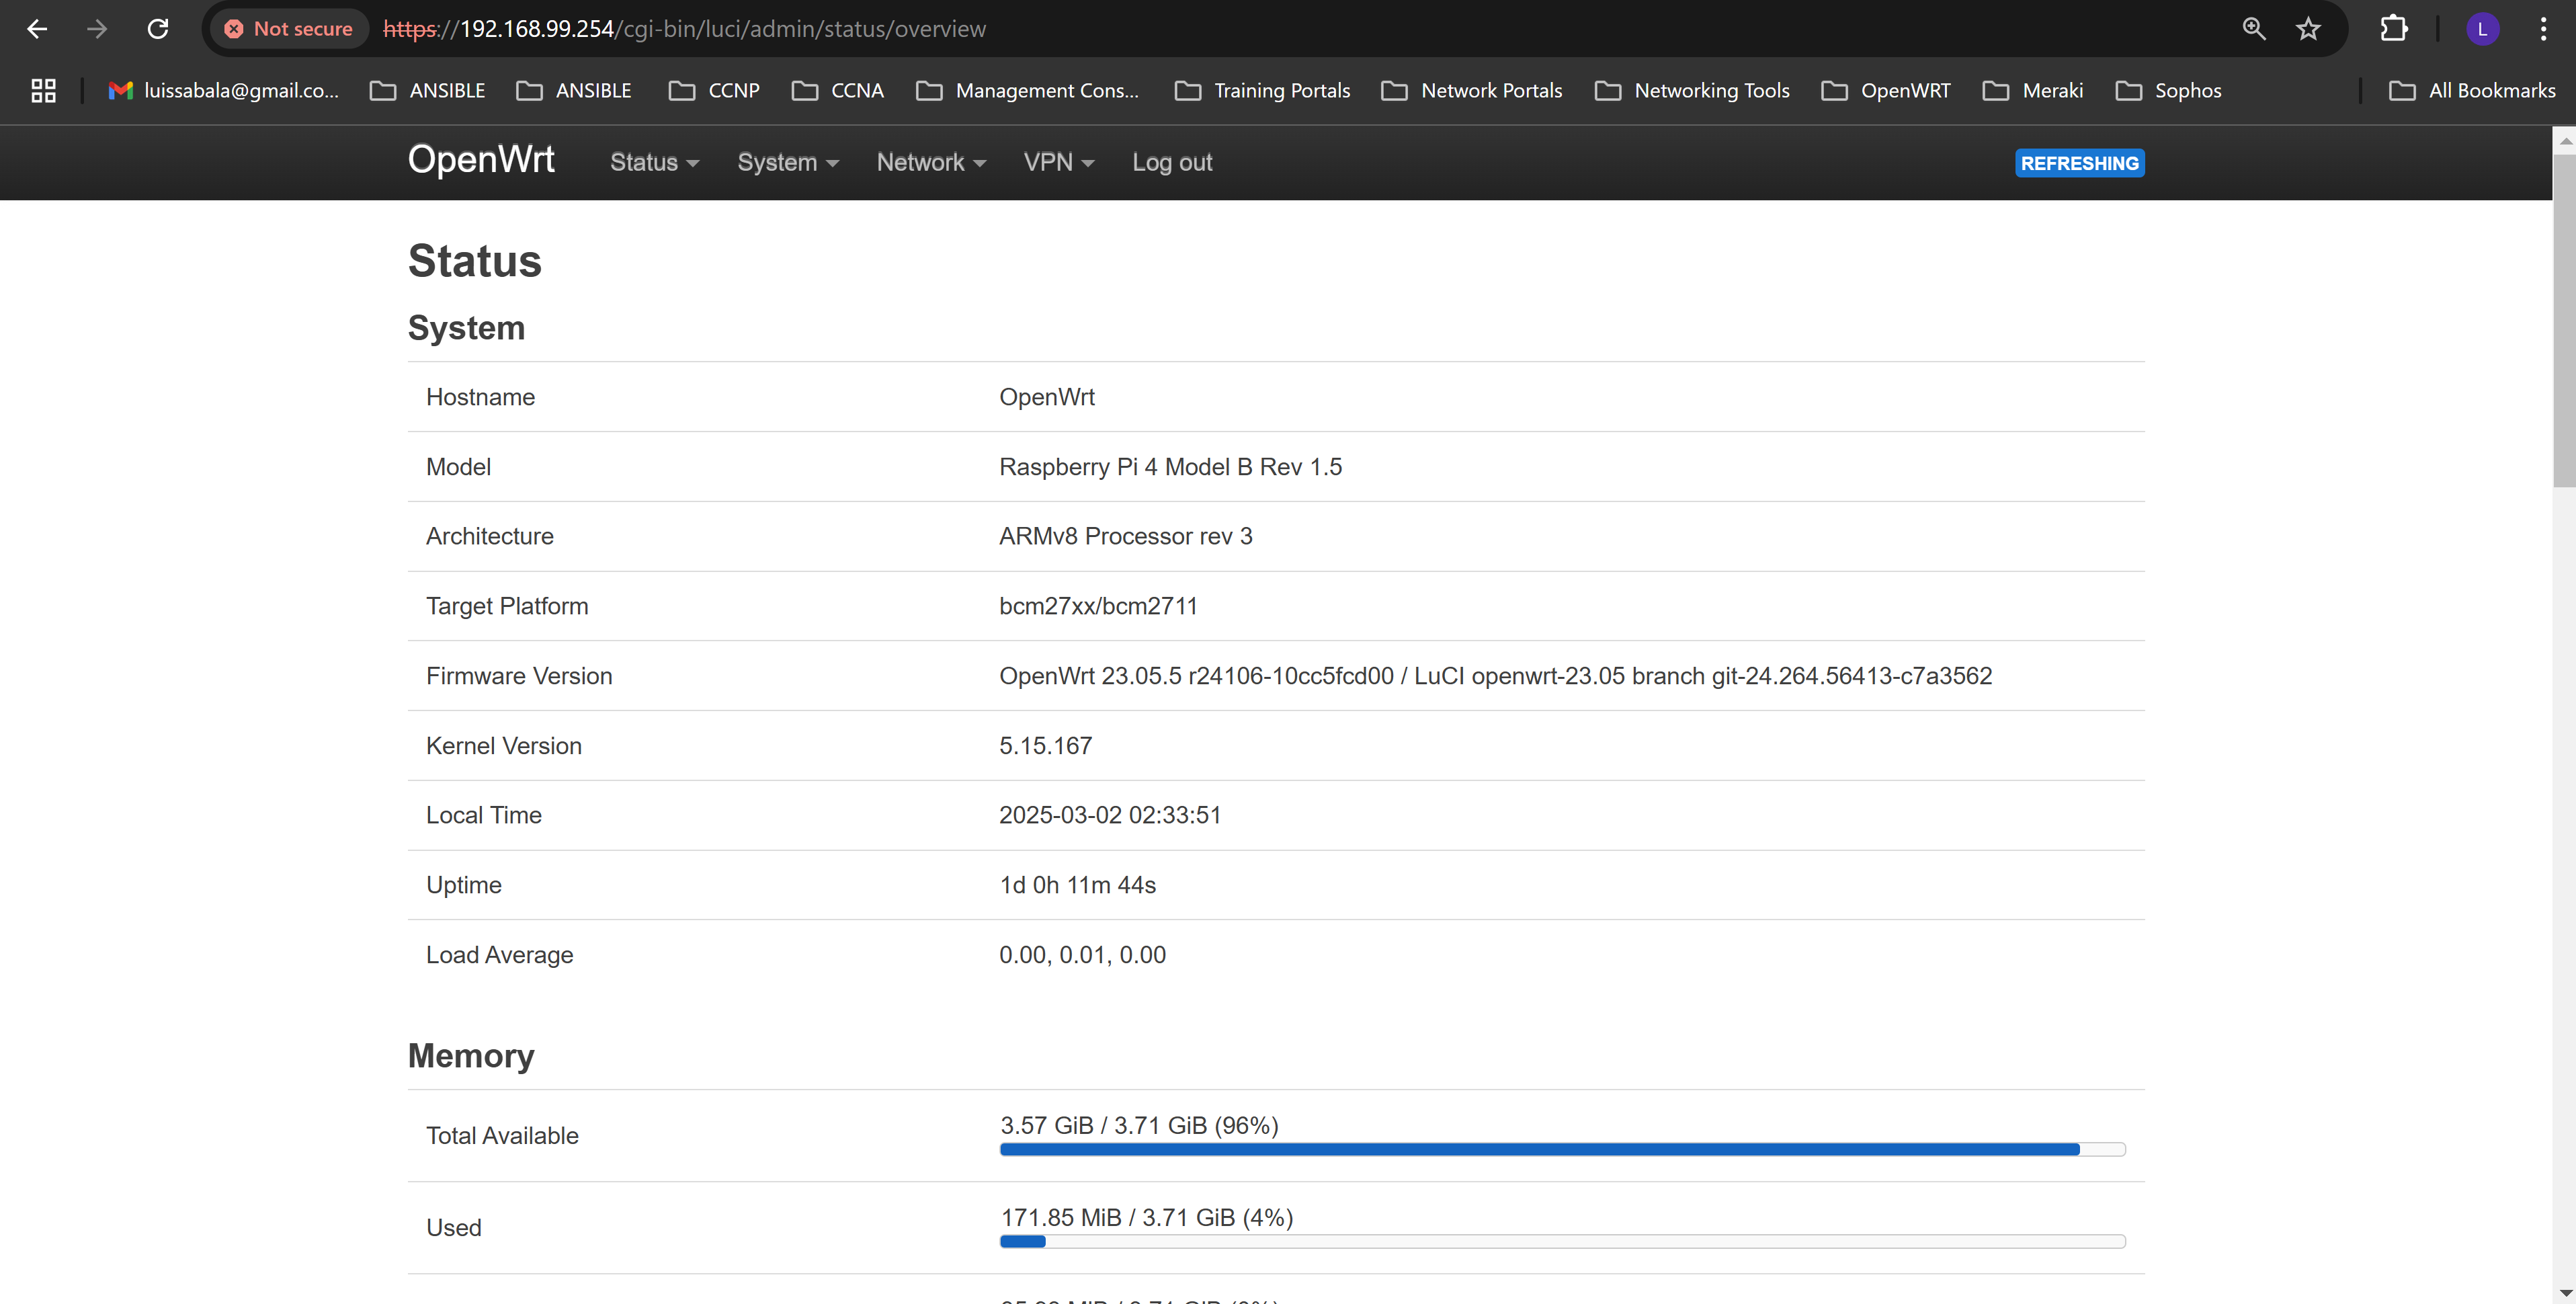Open the extensions puzzle icon

2394,29
